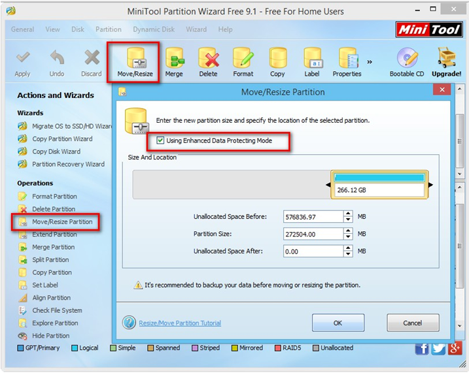Launch Copy Partition Wizard
This screenshot has height=373, width=469.
[x=55, y=139]
